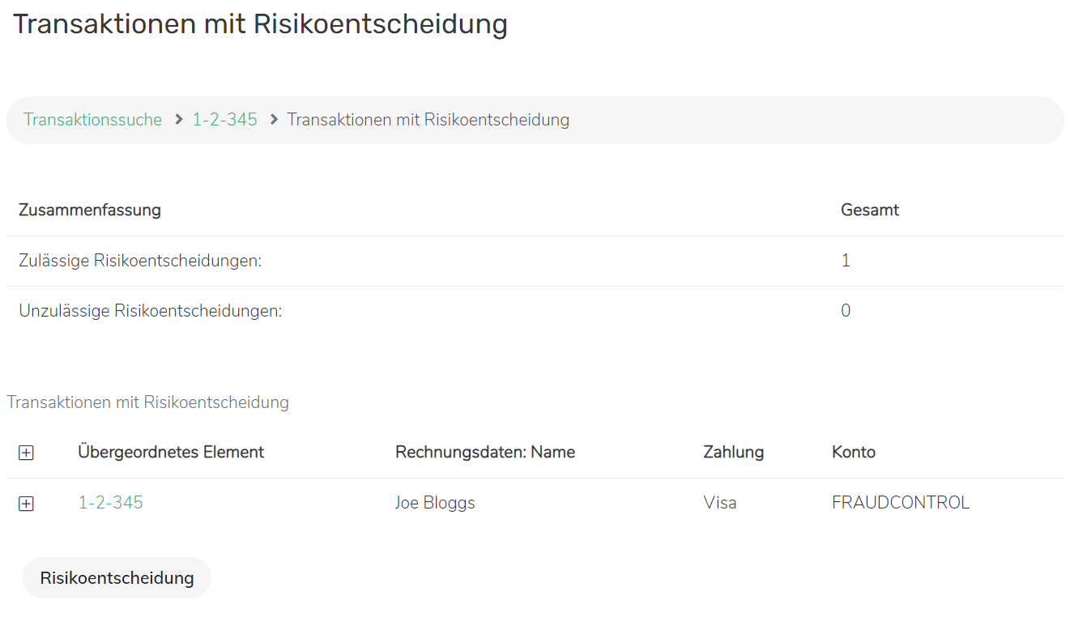Select the FRAUDCONTROL account cell
Screen dimensions: 1070x617
(x=900, y=503)
